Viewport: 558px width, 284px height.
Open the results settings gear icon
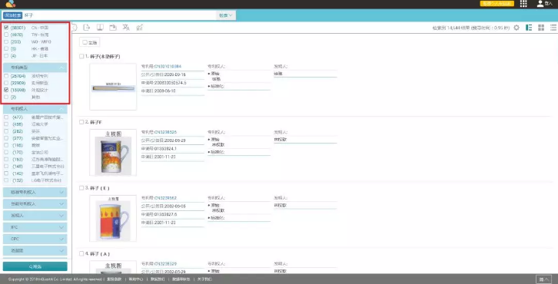click(516, 28)
